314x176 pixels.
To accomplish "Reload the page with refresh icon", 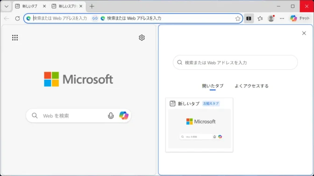I will coord(17,18).
